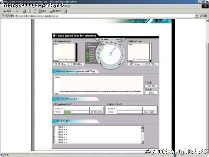The image size is (209, 157).
Task: Refresh the page using the Refresh icon
Action: pyautogui.click(x=30, y=11)
